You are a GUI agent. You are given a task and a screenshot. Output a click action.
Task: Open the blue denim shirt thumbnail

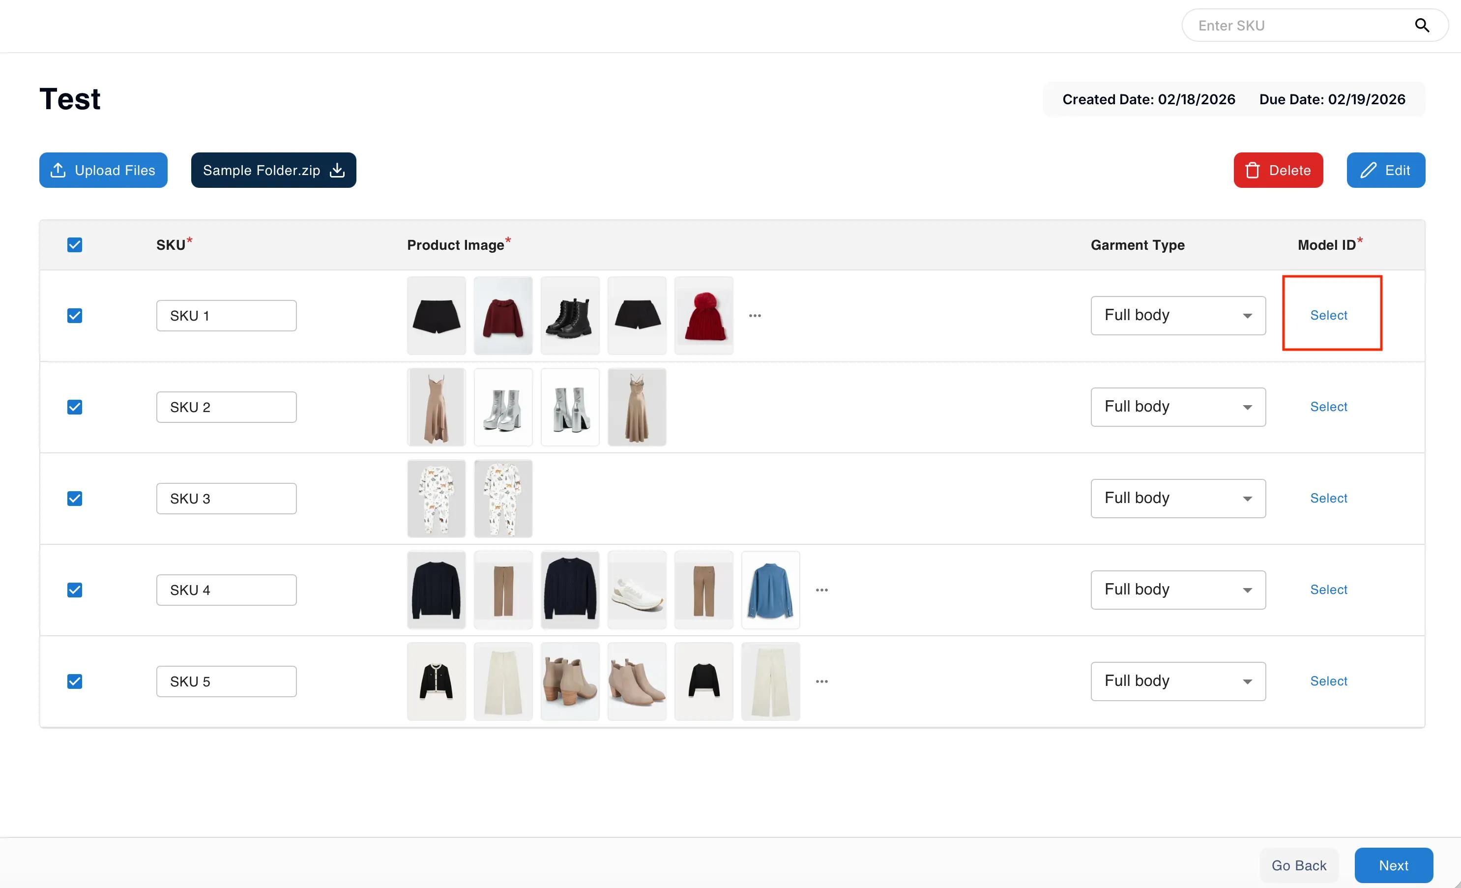coord(771,590)
